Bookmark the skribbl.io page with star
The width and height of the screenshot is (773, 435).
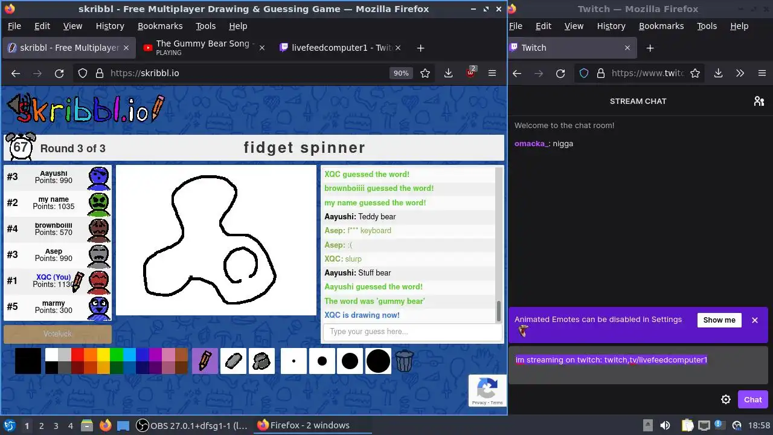tap(425, 73)
